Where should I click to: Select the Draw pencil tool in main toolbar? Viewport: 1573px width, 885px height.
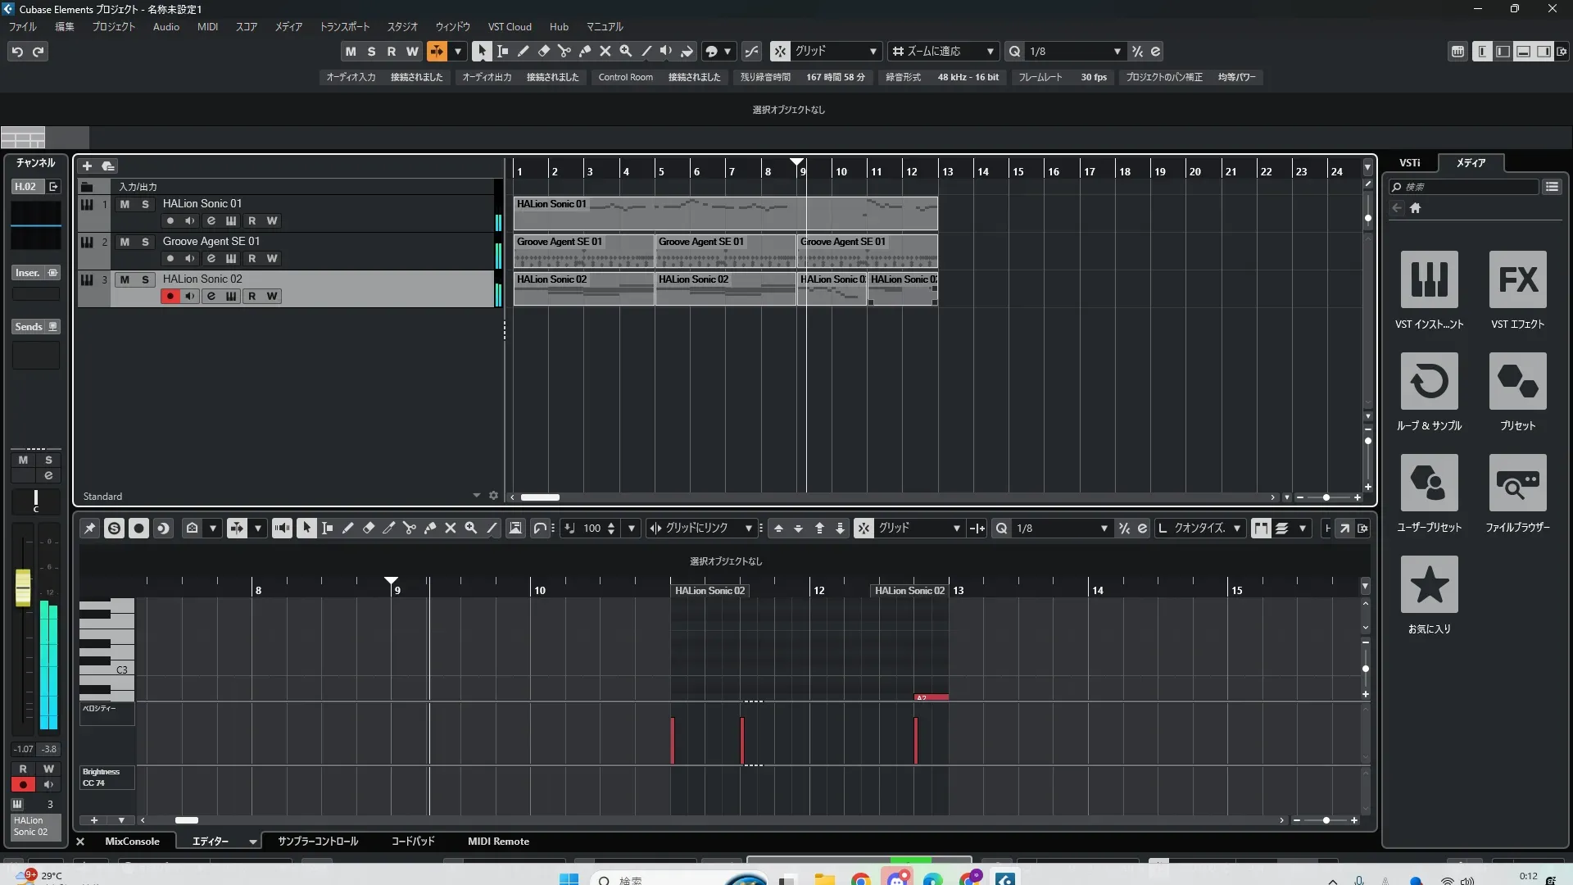tap(523, 51)
